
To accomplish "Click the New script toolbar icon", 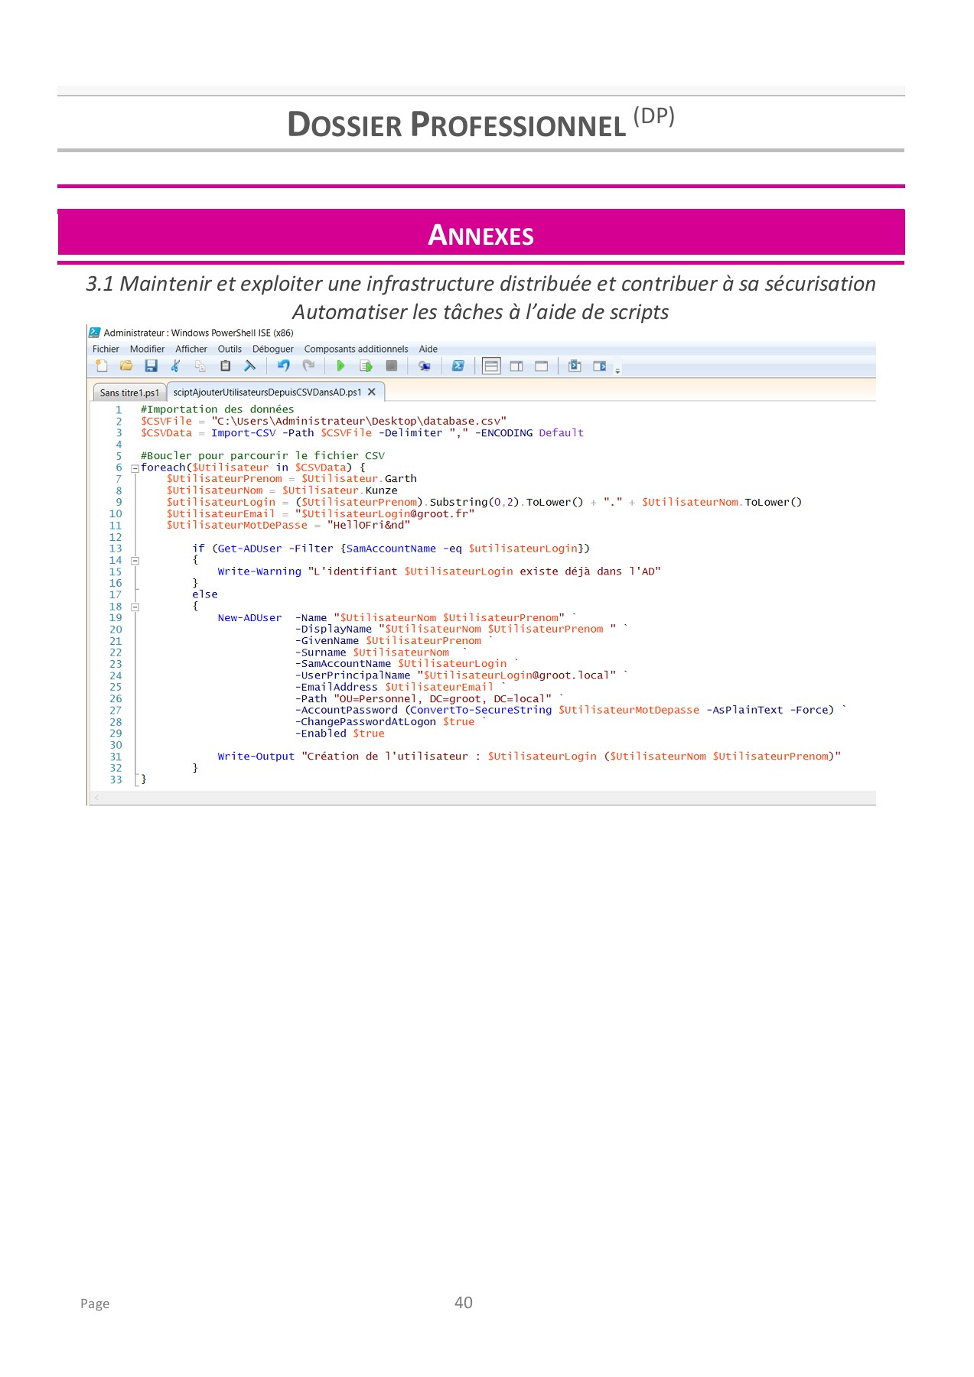I will coord(102,366).
